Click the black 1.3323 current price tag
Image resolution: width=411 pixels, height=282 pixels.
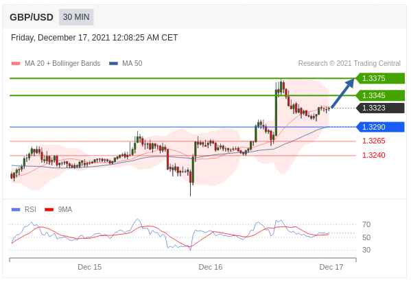pos(380,108)
